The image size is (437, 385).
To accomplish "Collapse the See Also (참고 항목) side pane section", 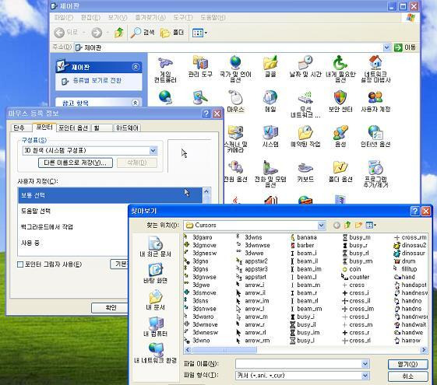I will click(x=136, y=103).
